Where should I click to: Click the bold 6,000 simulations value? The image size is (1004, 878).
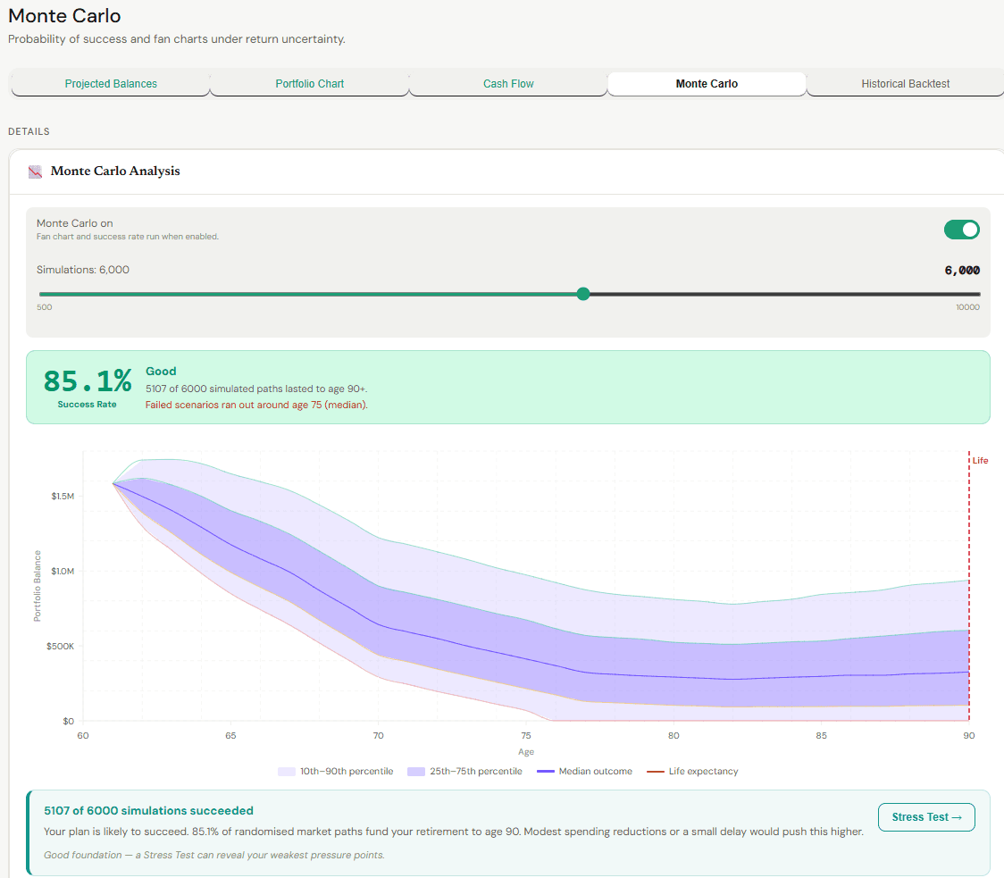962,271
